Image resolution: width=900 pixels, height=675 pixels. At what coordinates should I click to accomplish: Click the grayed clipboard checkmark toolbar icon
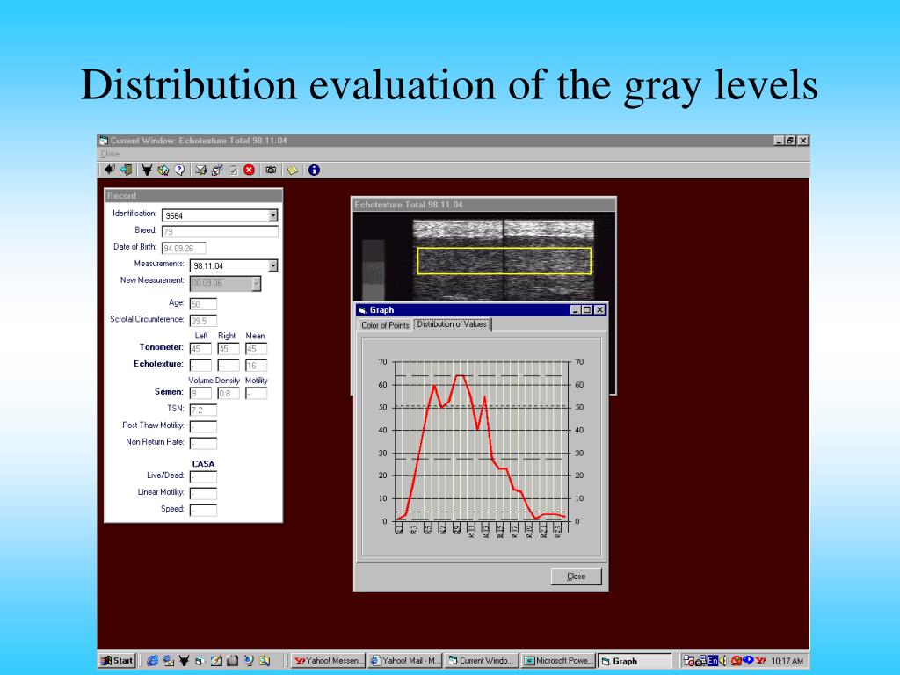tap(233, 170)
